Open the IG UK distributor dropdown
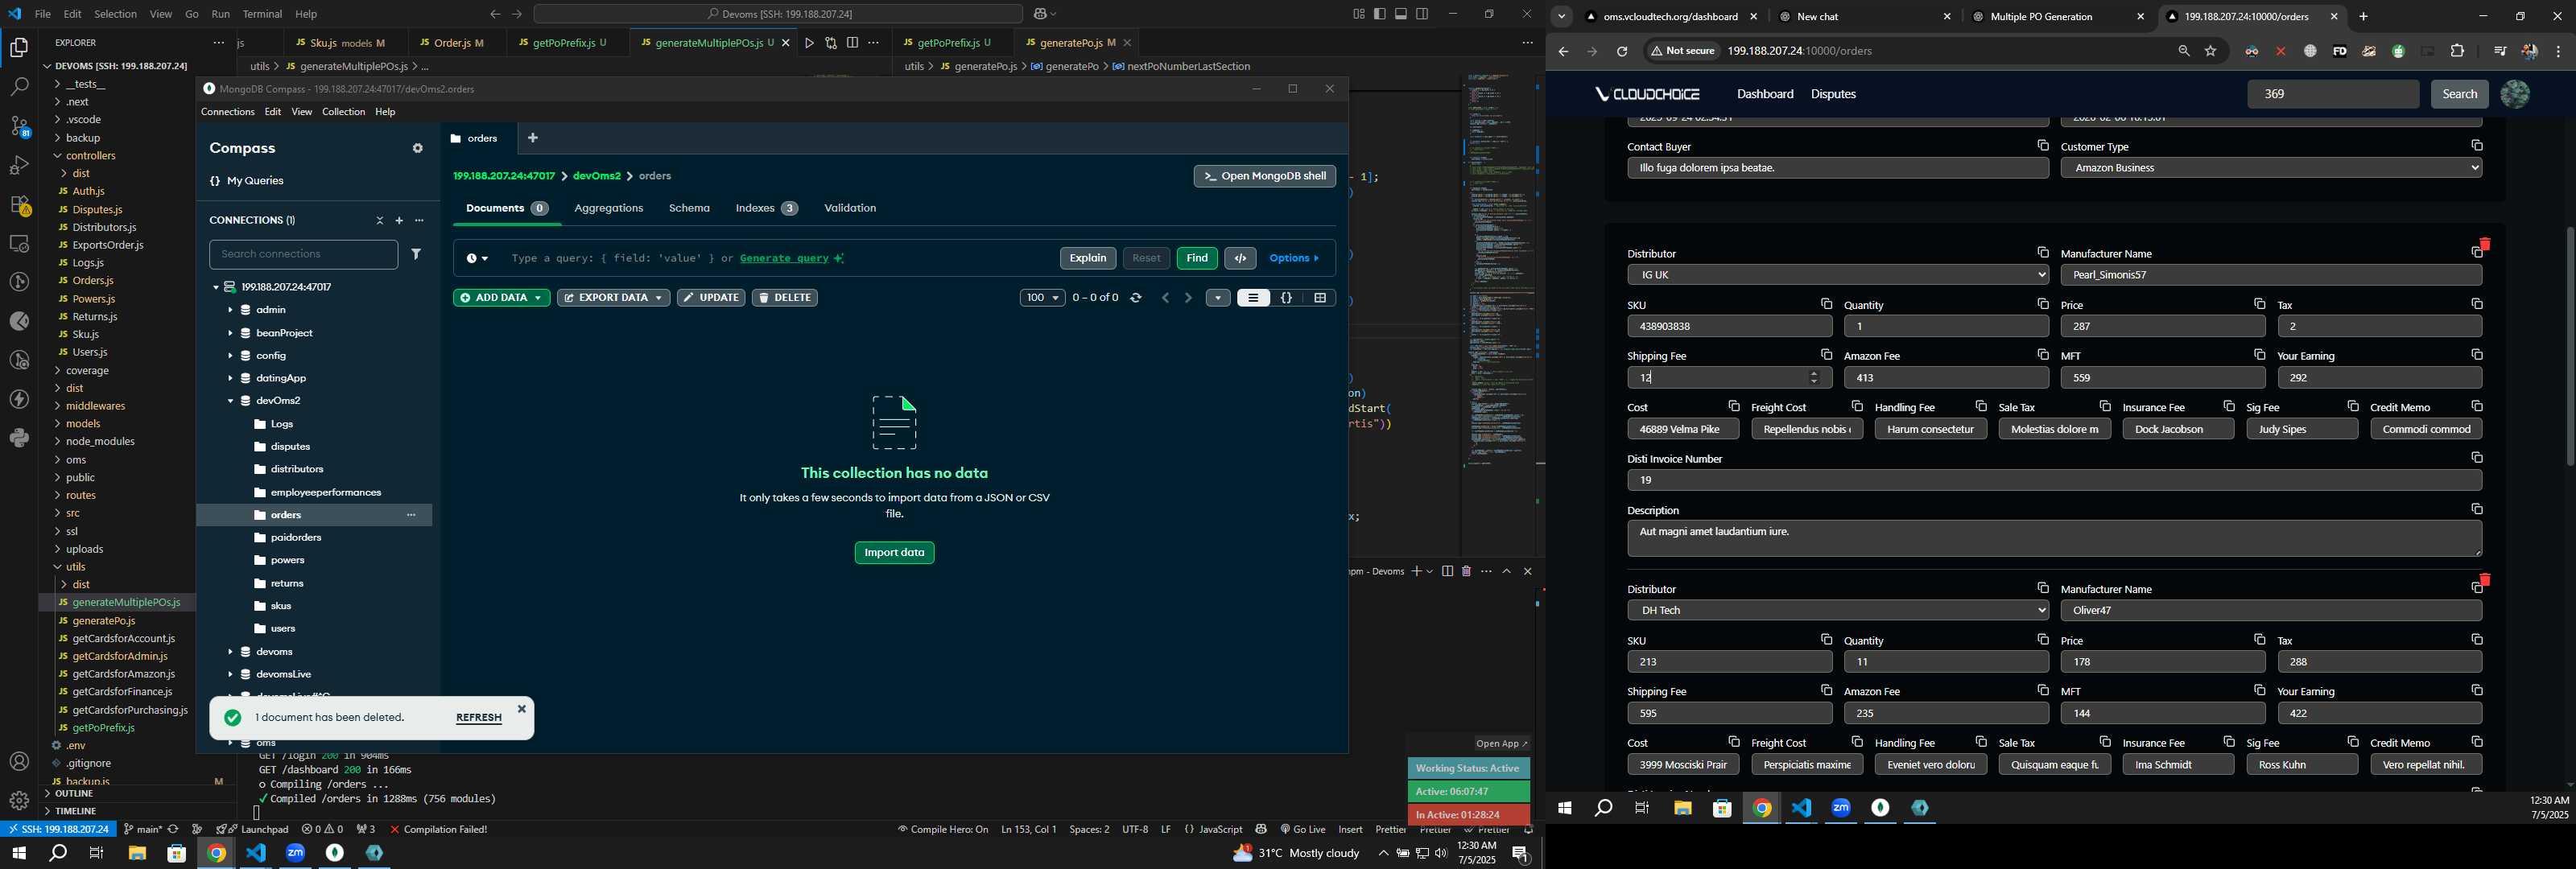Screen dimensions: 2576x869 [1838, 275]
